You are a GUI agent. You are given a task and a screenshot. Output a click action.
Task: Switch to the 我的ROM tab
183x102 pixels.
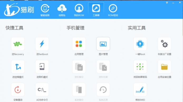pos(79,10)
